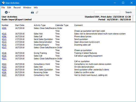Click the application logo in title bar

[3, 3]
